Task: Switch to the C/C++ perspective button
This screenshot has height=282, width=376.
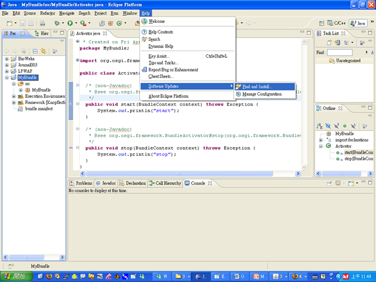Action: tap(337, 23)
